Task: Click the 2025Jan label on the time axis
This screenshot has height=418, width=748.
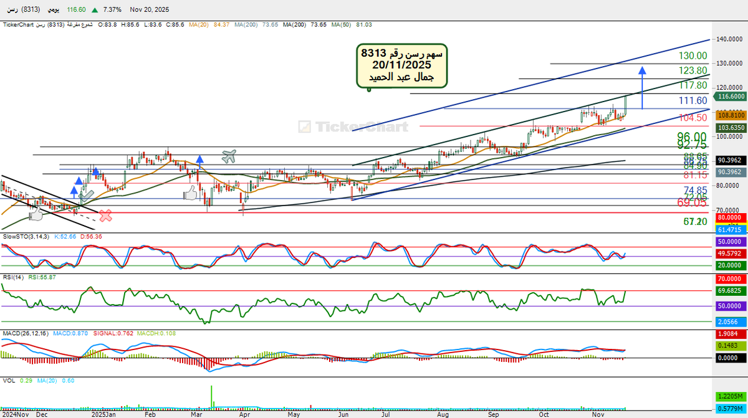Action: pos(103,414)
